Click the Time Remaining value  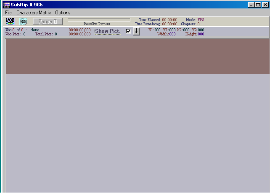pos(169,24)
